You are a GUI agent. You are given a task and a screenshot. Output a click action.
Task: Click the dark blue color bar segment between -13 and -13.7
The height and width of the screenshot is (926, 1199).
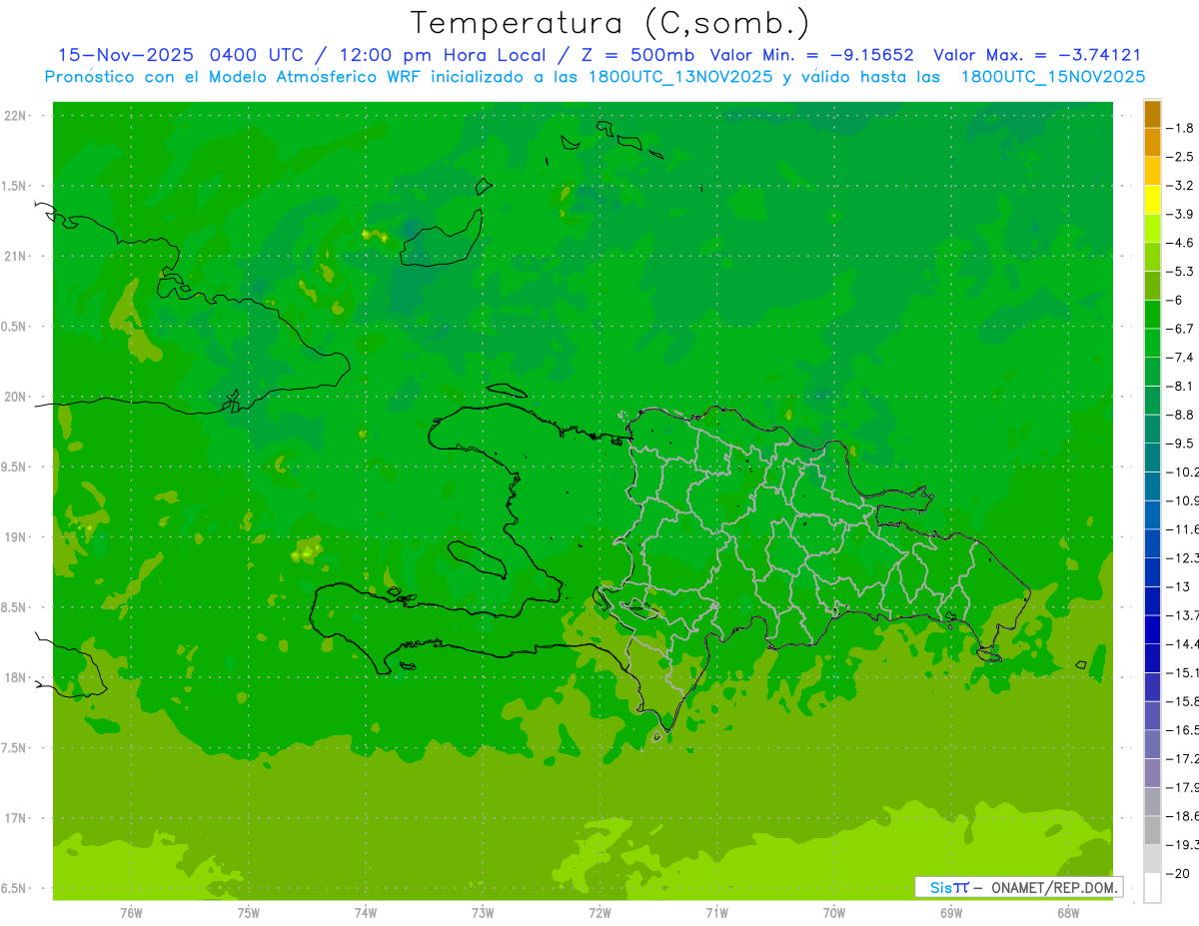click(x=1152, y=601)
